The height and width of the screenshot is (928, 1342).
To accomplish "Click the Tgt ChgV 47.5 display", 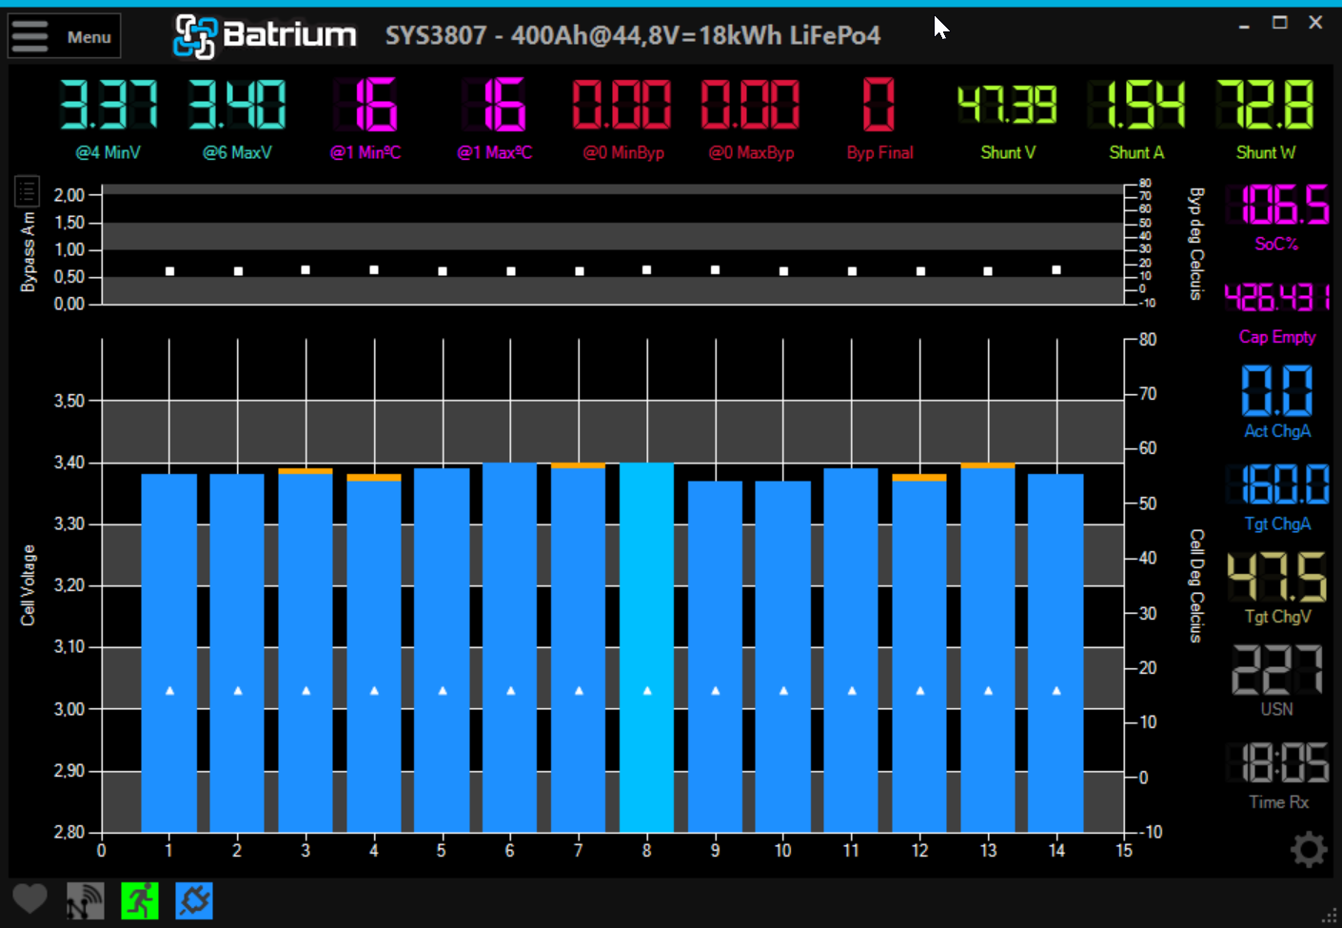I will 1276,588.
